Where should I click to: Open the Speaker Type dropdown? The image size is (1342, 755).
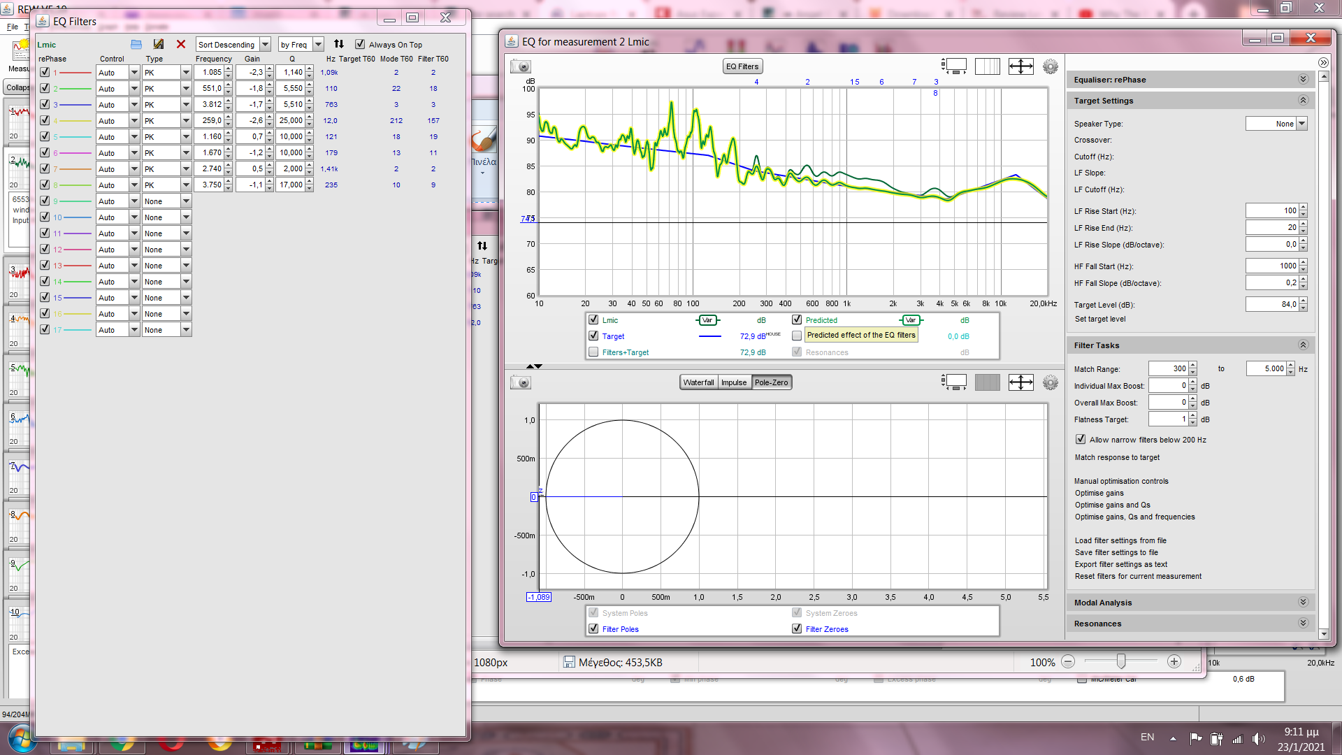tap(1301, 124)
